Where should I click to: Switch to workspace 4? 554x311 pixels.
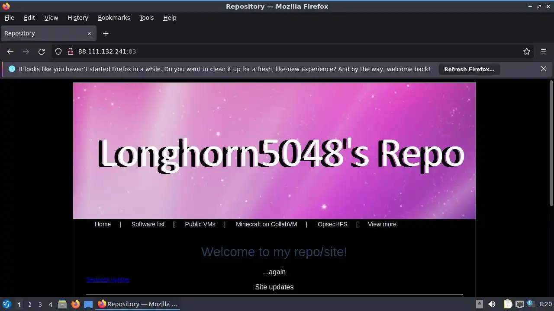(51, 304)
